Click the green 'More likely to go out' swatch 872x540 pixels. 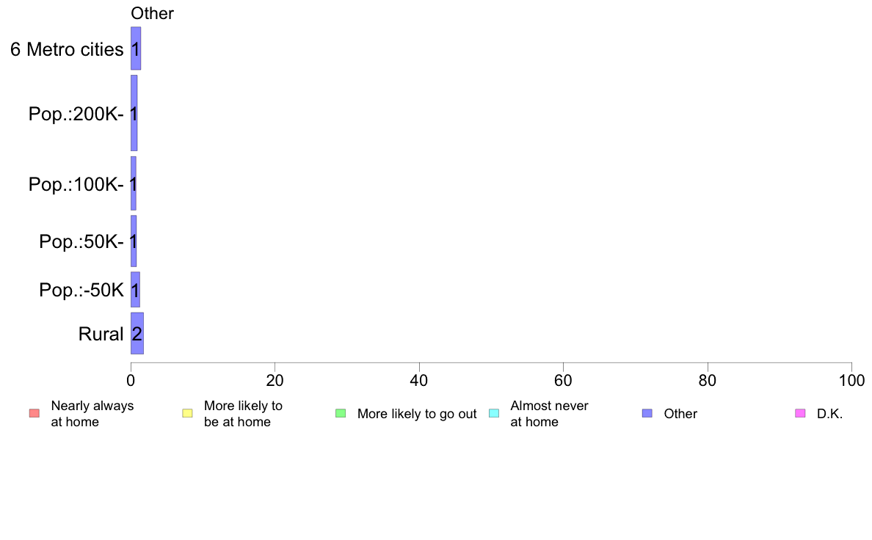pos(341,413)
